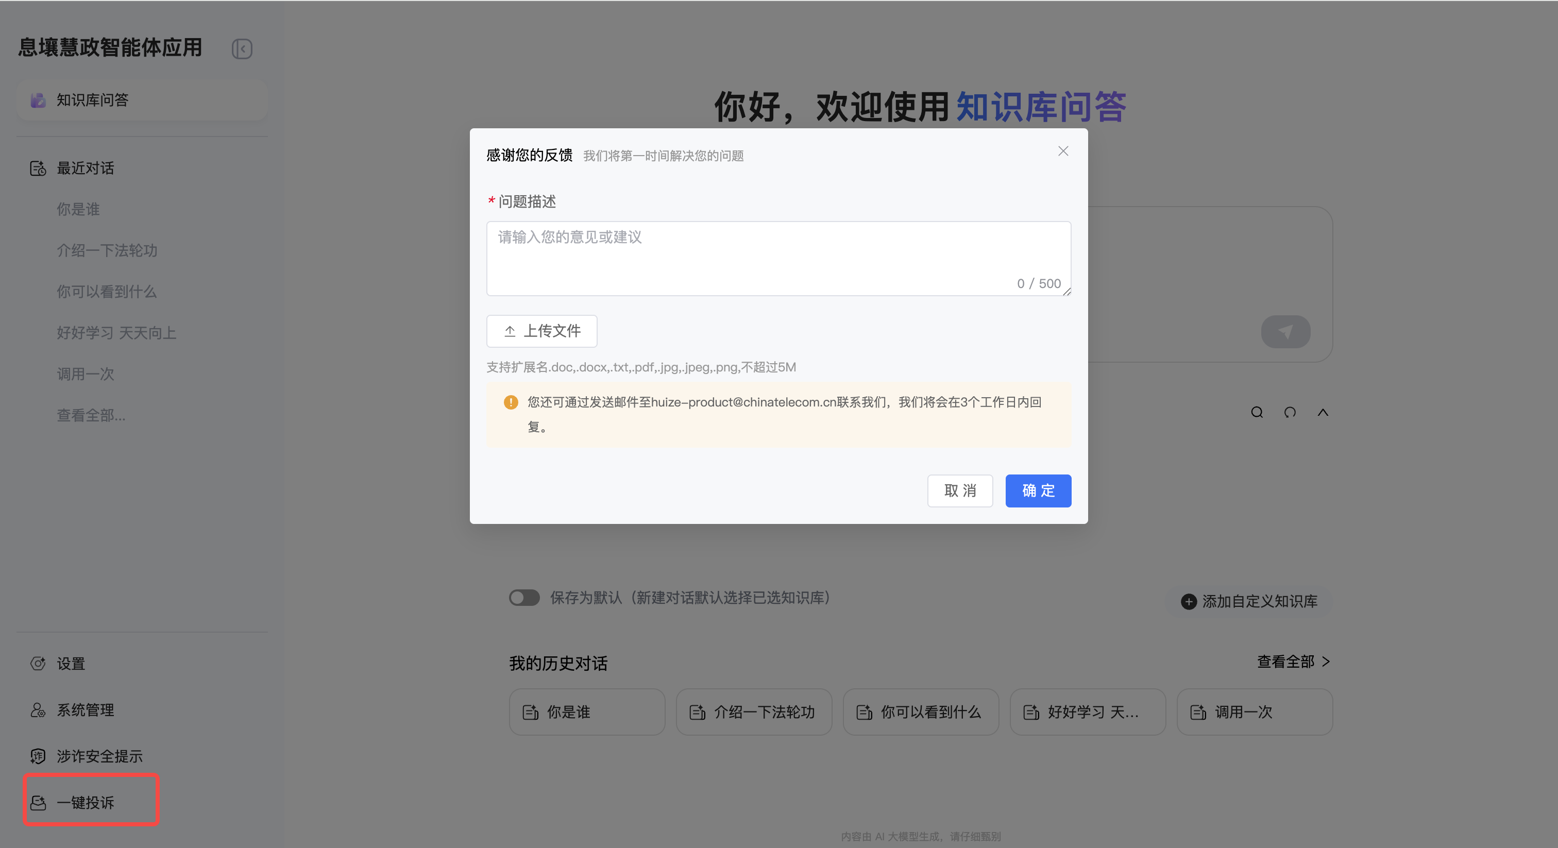The height and width of the screenshot is (848, 1558).
Task: Click the search magnifier icon
Action: tap(1257, 413)
